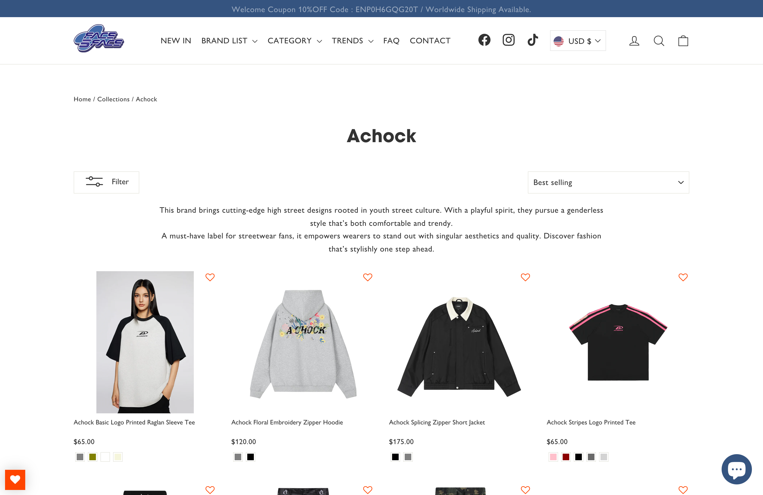Open the Best selling sort dropdown
Image resolution: width=763 pixels, height=495 pixels.
coord(608,182)
